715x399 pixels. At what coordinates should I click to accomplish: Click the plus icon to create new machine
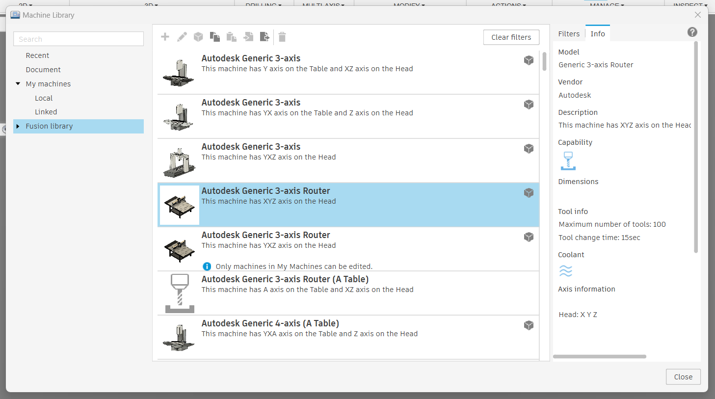point(165,37)
